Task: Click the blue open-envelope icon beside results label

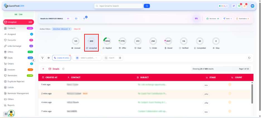Action: pyautogui.click(x=76, y=19)
